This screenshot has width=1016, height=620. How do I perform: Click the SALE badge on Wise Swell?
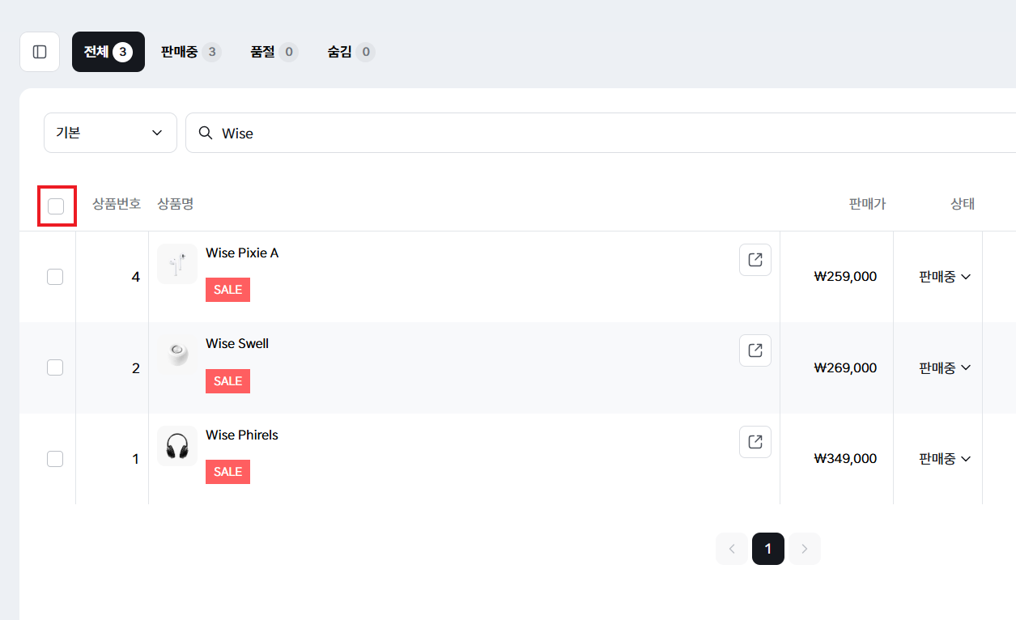(x=227, y=381)
